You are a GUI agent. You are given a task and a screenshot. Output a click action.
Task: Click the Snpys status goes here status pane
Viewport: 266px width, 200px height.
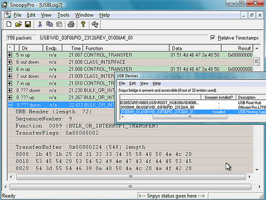(172, 196)
